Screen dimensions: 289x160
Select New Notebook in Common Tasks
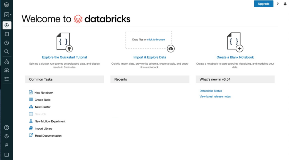click(x=44, y=93)
